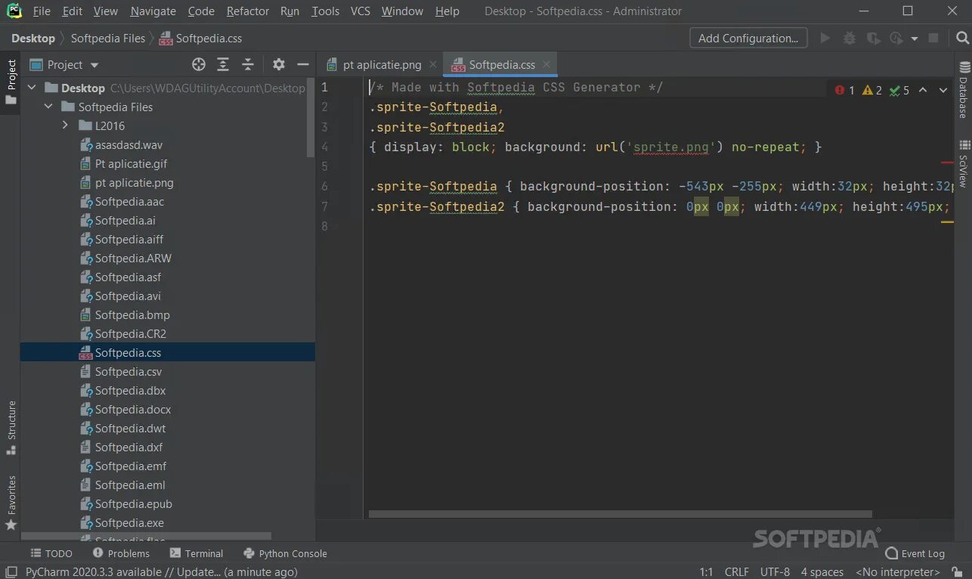Click the warnings count indicator
Image resolution: width=972 pixels, height=579 pixels.
[x=872, y=90]
